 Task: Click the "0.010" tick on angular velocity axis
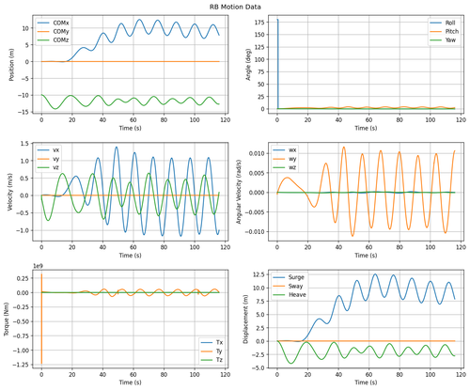pyautogui.click(x=257, y=153)
